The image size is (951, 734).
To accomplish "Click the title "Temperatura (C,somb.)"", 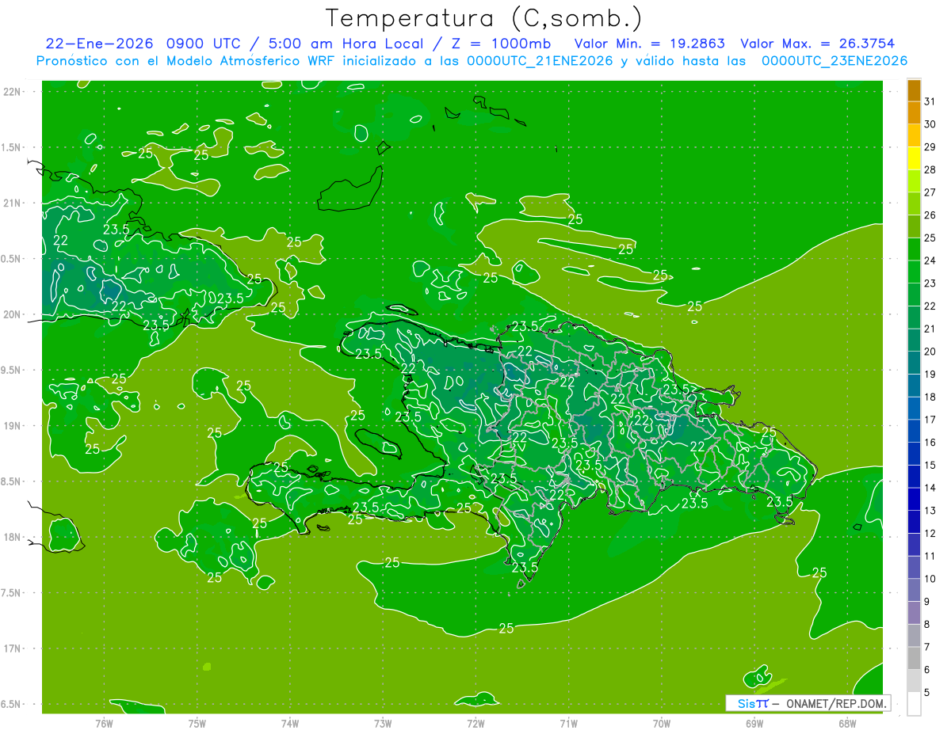I will click(483, 18).
